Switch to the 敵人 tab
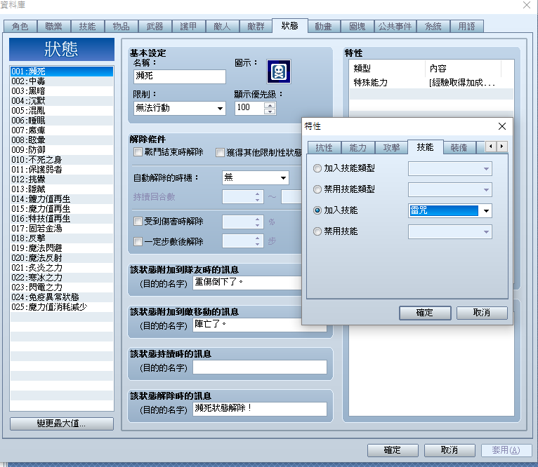The width and height of the screenshot is (538, 467). [222, 27]
